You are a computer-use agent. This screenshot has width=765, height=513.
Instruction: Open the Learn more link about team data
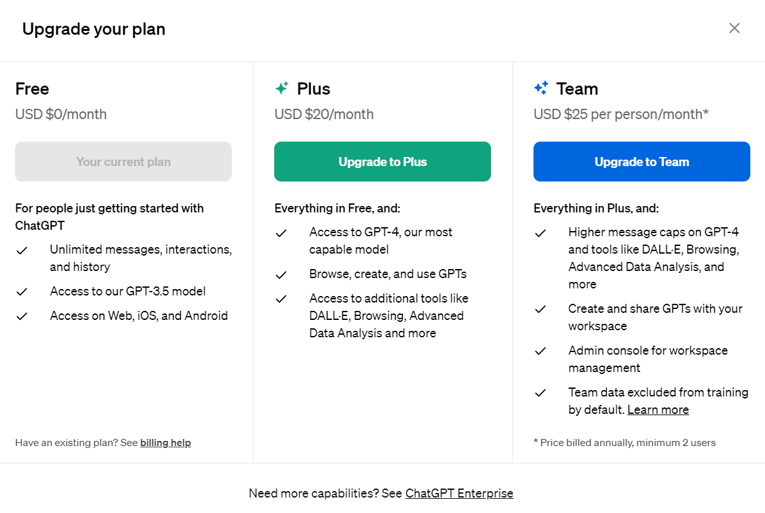pyautogui.click(x=658, y=409)
